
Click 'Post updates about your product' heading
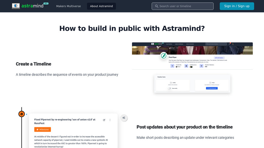click(x=184, y=127)
